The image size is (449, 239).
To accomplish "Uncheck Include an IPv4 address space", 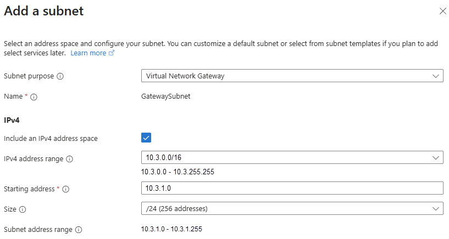I will coord(146,138).
